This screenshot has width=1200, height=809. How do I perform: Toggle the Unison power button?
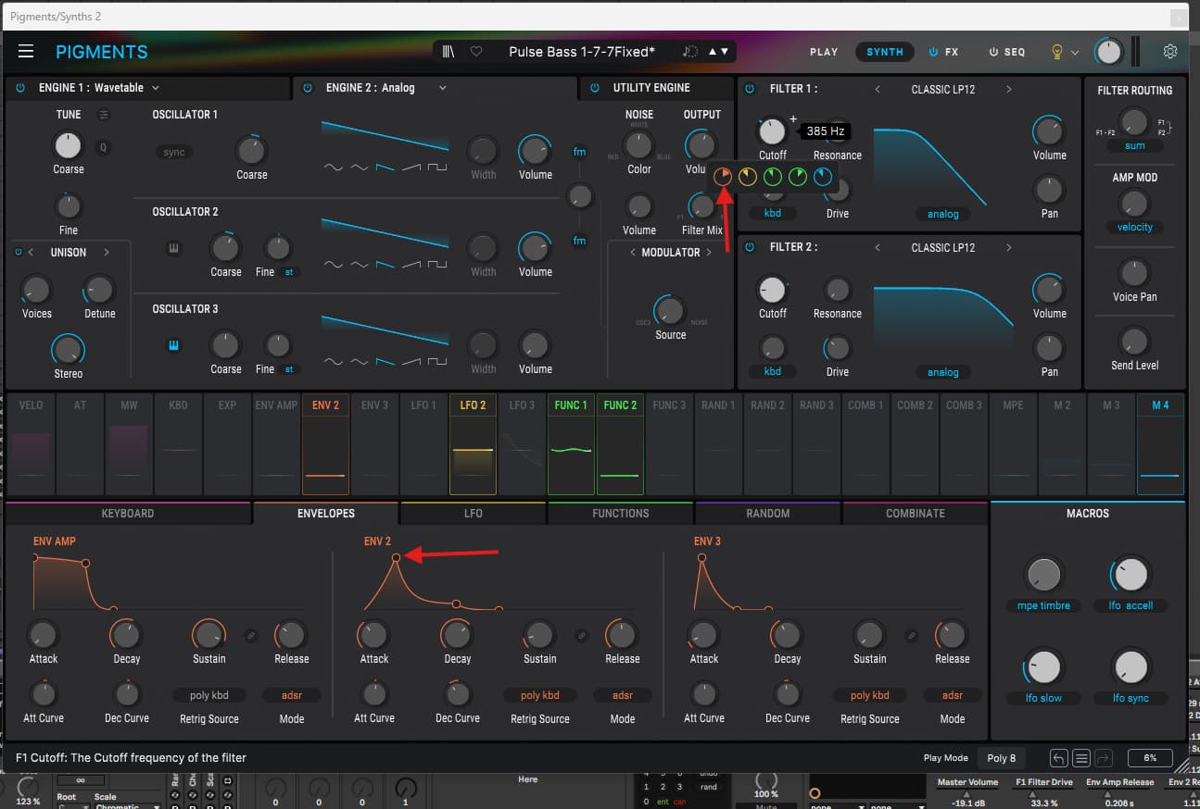coord(18,252)
